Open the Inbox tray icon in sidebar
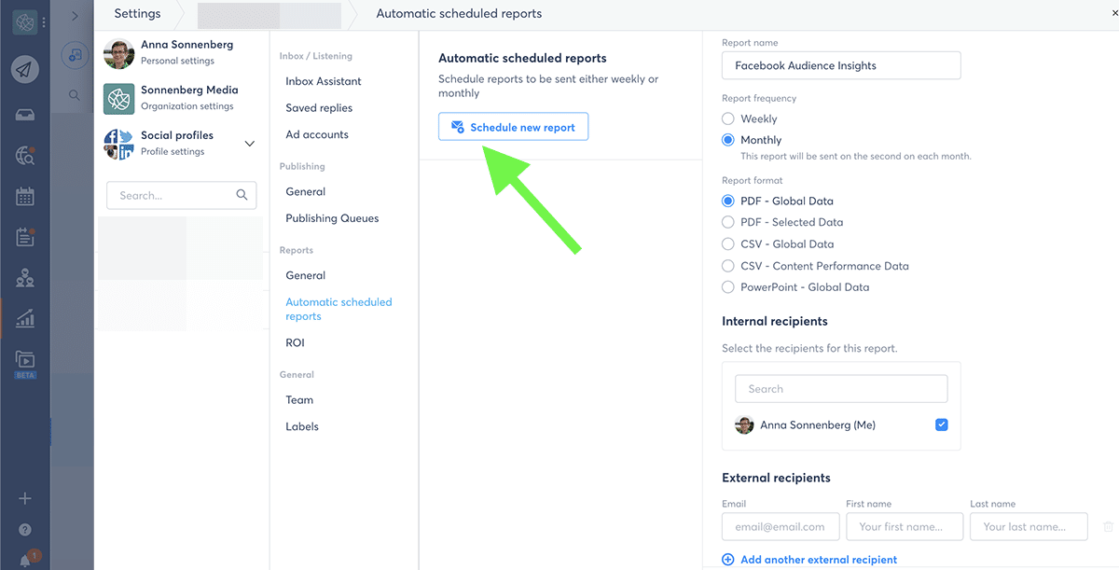 click(25, 115)
